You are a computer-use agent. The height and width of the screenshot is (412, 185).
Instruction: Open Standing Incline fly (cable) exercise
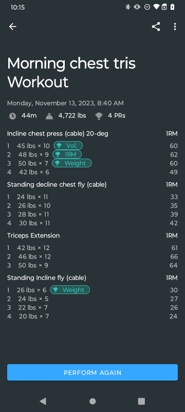coord(47,278)
